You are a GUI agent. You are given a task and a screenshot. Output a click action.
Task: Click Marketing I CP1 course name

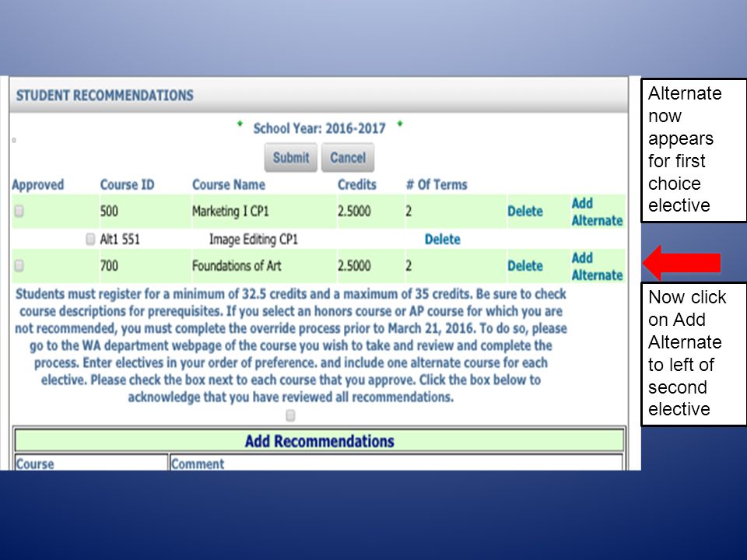[230, 211]
